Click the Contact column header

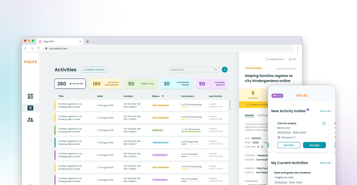pyautogui.click(x=128, y=96)
